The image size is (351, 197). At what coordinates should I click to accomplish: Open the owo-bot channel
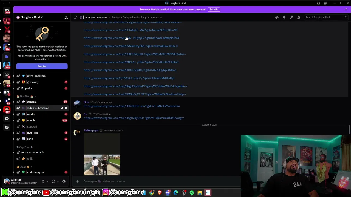click(42, 133)
